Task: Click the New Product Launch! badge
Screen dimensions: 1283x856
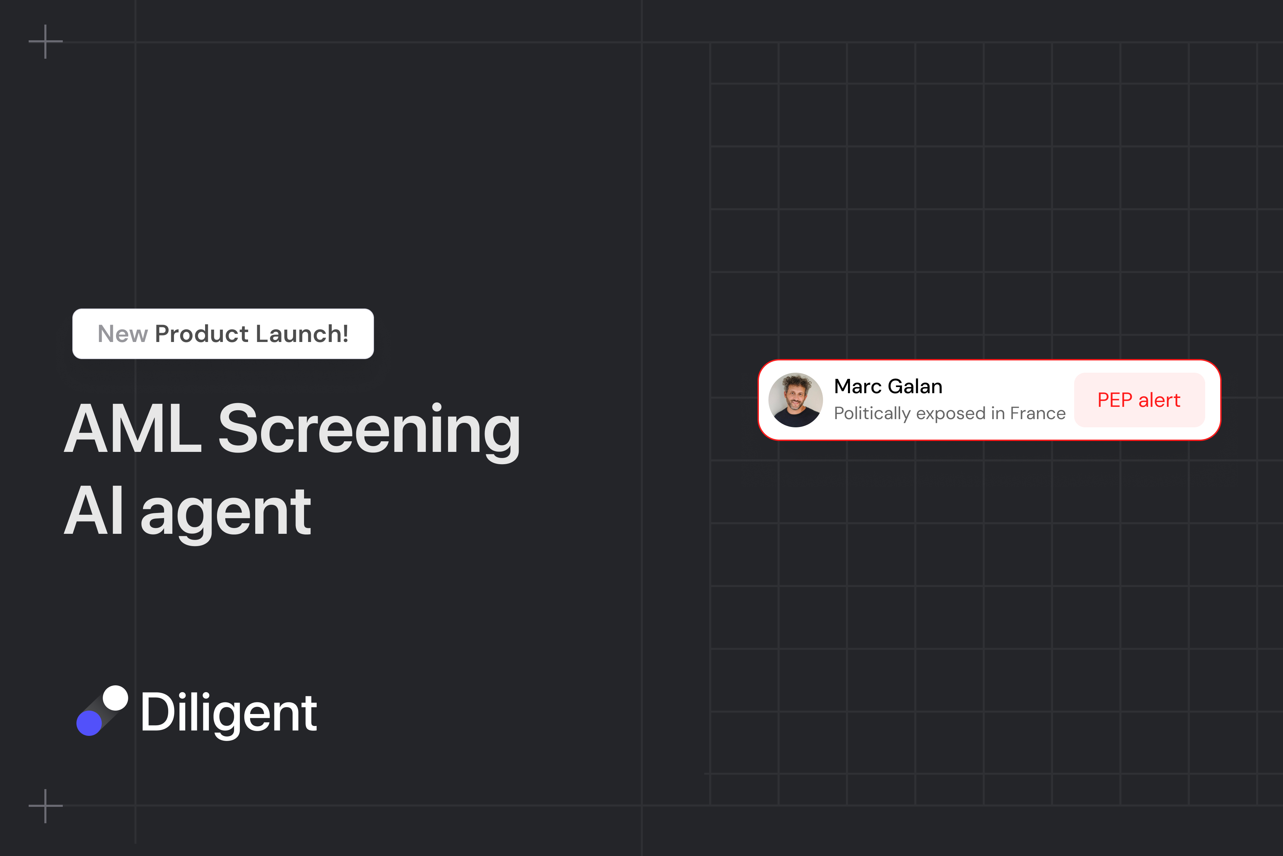Action: coord(223,333)
